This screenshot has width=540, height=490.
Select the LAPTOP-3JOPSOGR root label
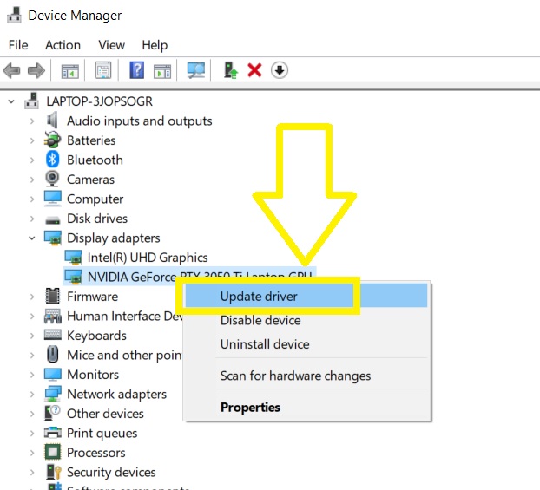click(100, 101)
